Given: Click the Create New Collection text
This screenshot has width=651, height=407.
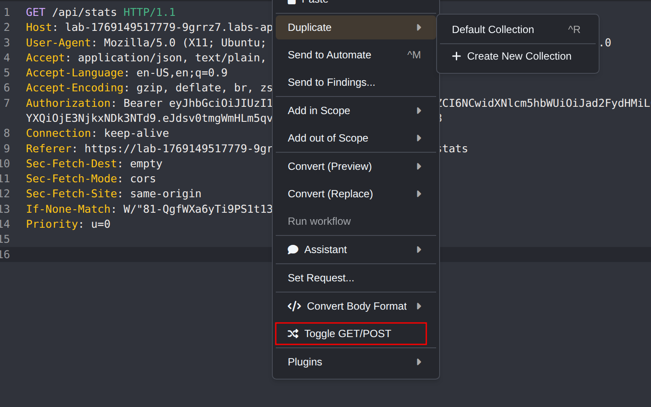Looking at the screenshot, I should pyautogui.click(x=519, y=56).
